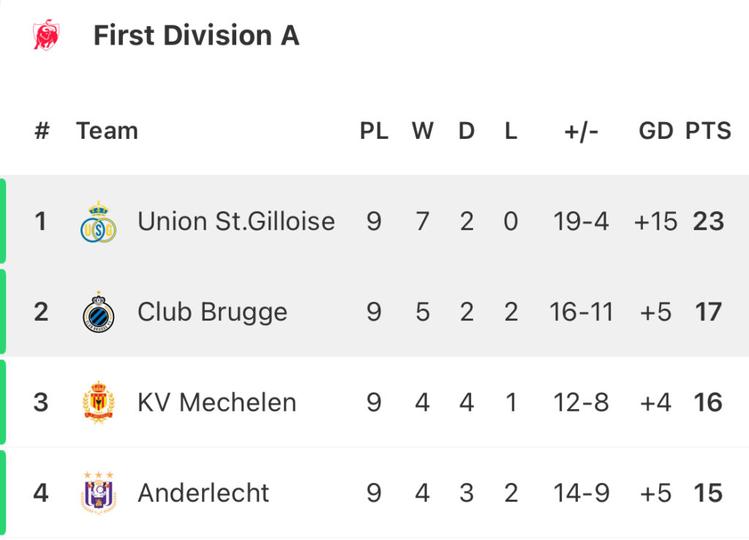Tap the Club Brugge club crest

click(99, 312)
